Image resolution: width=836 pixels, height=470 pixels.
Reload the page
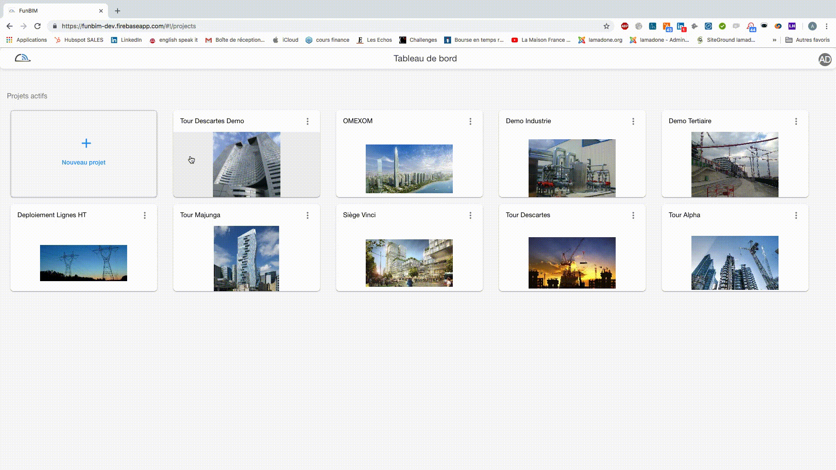click(37, 26)
